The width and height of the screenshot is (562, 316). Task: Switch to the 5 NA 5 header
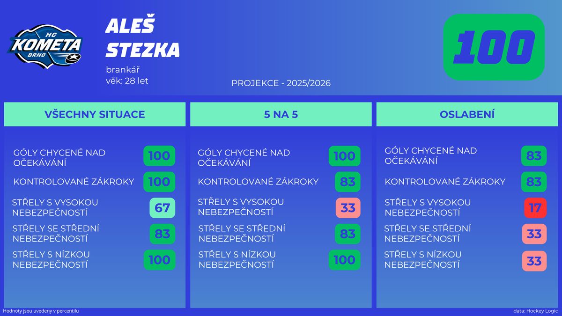[281, 114]
